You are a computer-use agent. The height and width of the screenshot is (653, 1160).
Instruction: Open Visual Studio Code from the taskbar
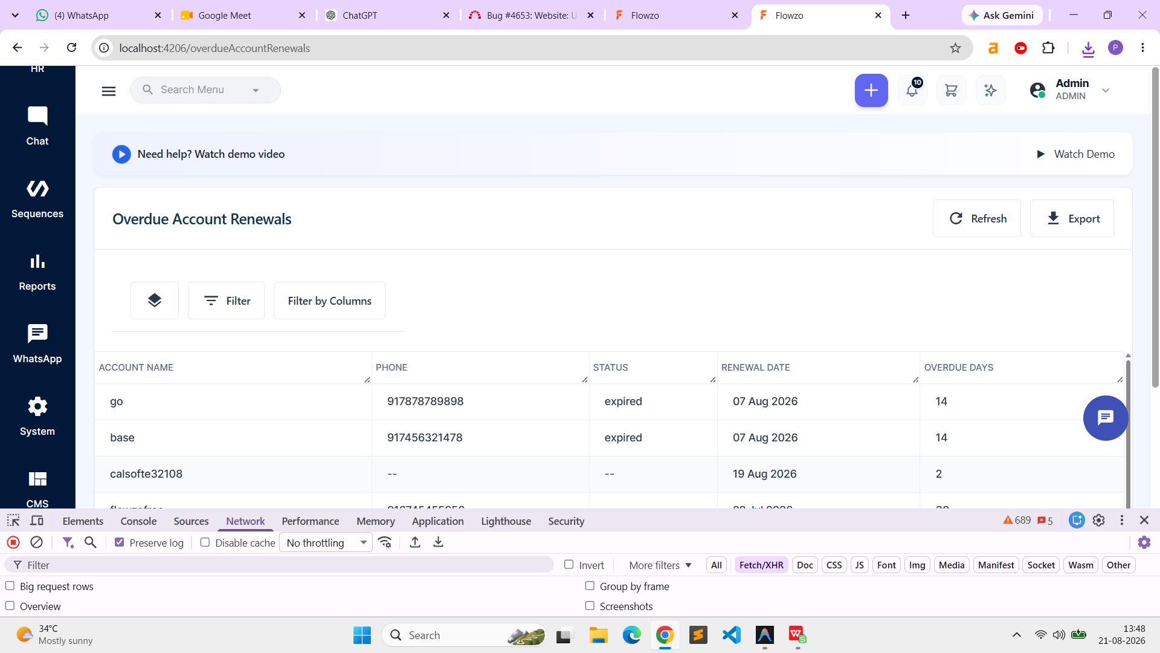click(x=731, y=635)
